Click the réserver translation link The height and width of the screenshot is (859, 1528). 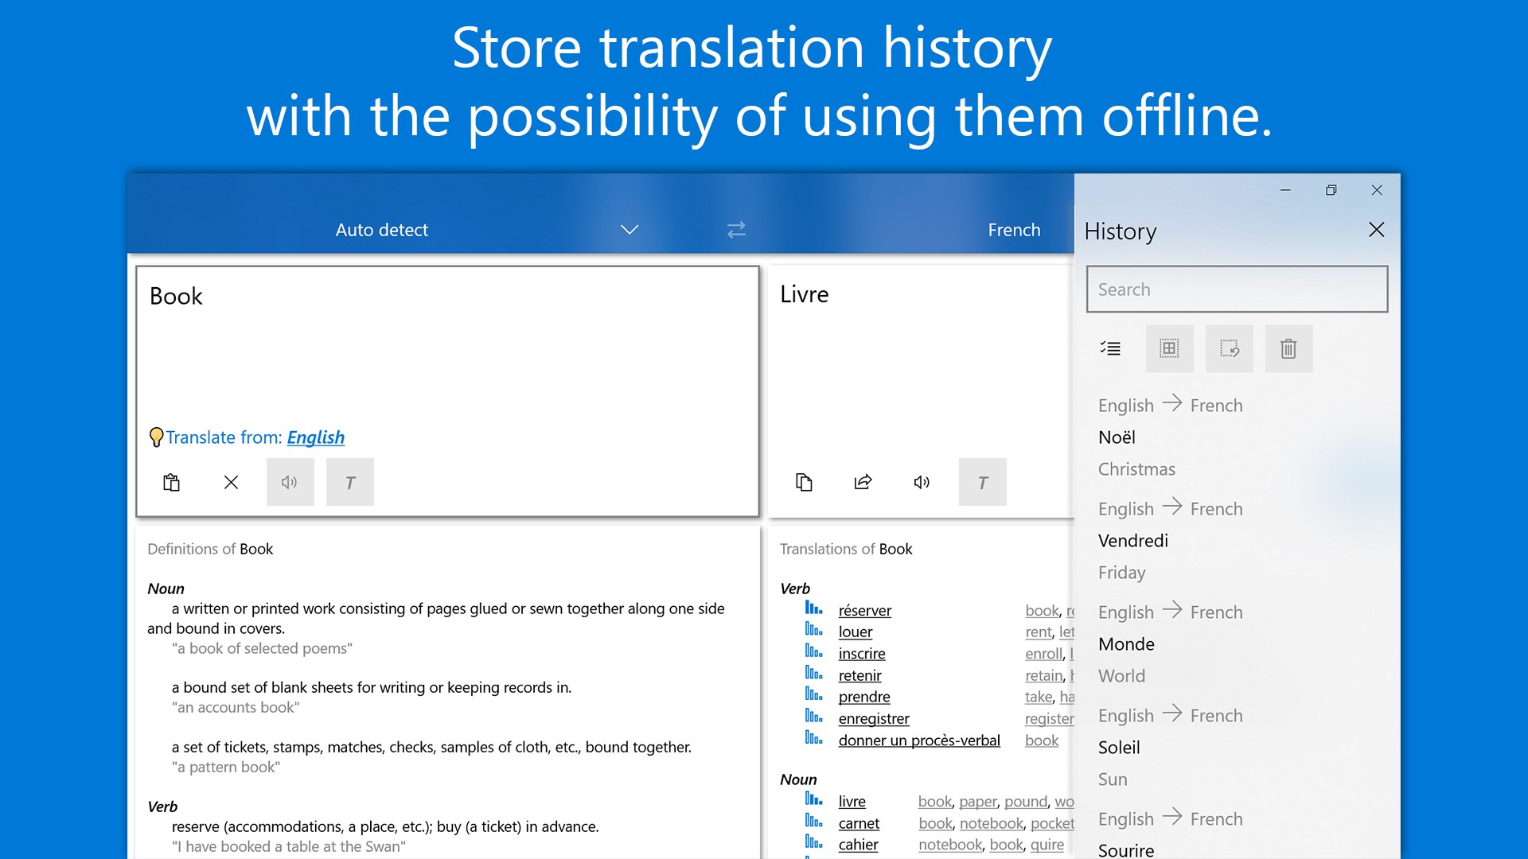(864, 610)
